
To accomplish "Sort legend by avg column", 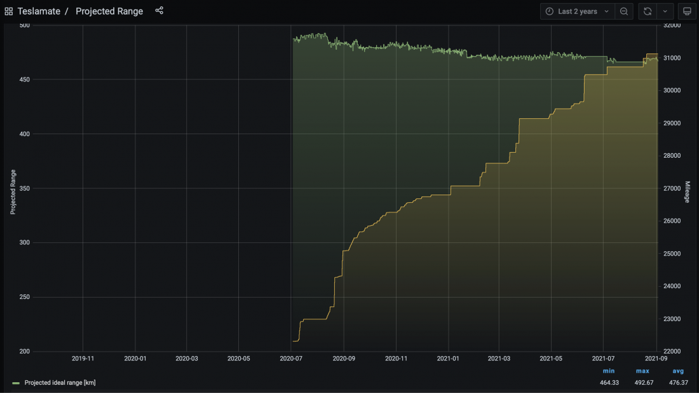I will tap(677, 371).
